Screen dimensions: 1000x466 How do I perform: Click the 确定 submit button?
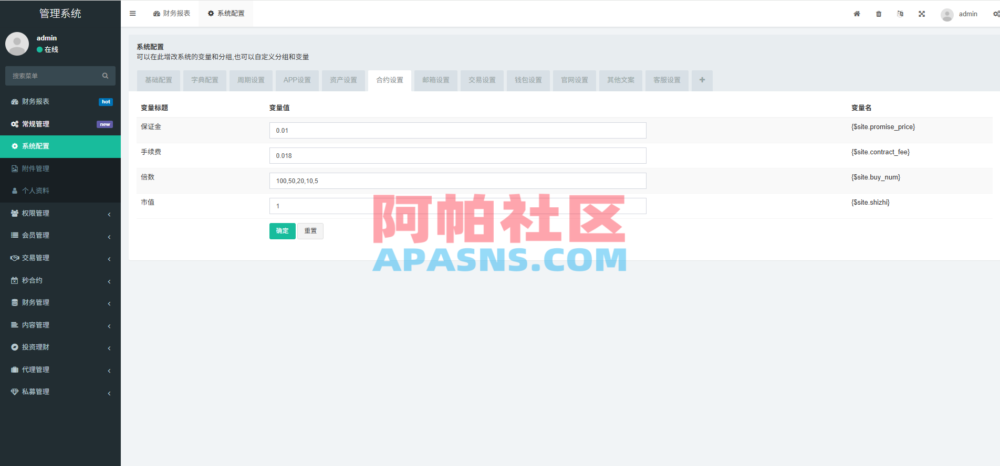click(x=283, y=231)
